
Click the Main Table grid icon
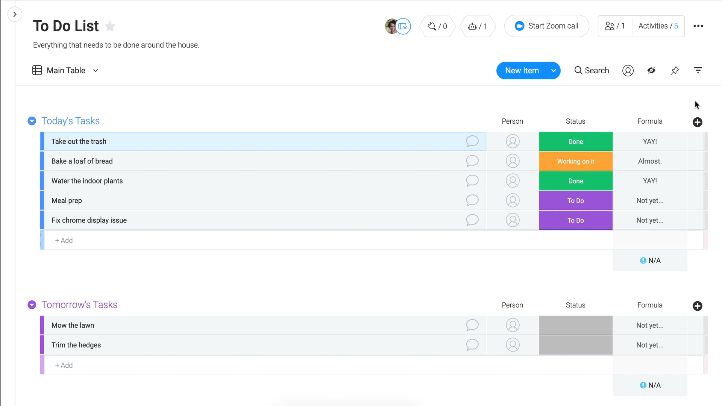[37, 70]
